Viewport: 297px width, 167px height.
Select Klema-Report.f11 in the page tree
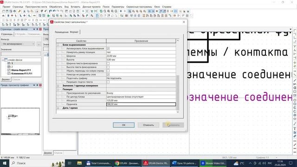(x=21, y=70)
